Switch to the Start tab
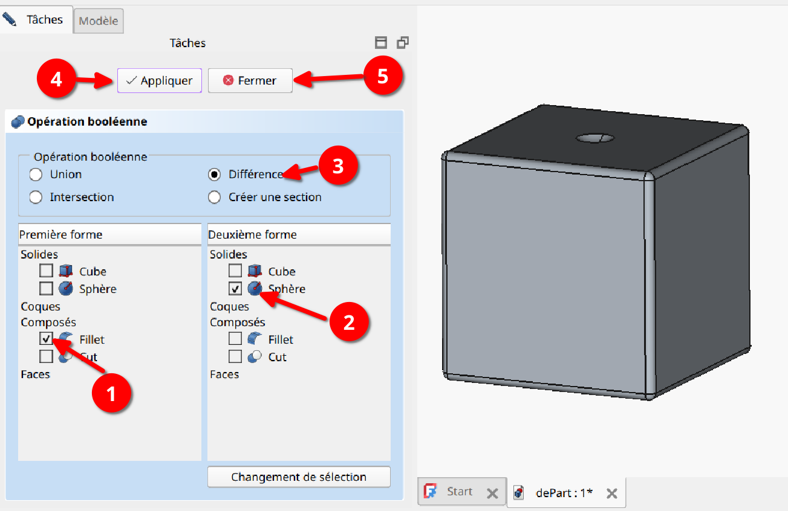The width and height of the screenshot is (788, 511). [x=460, y=491]
